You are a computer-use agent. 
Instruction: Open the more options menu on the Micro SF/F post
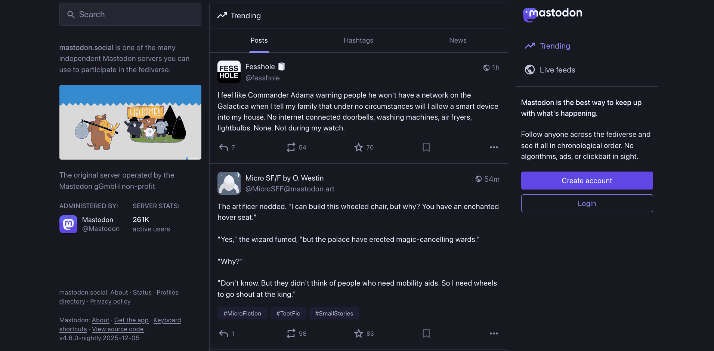coord(494,333)
